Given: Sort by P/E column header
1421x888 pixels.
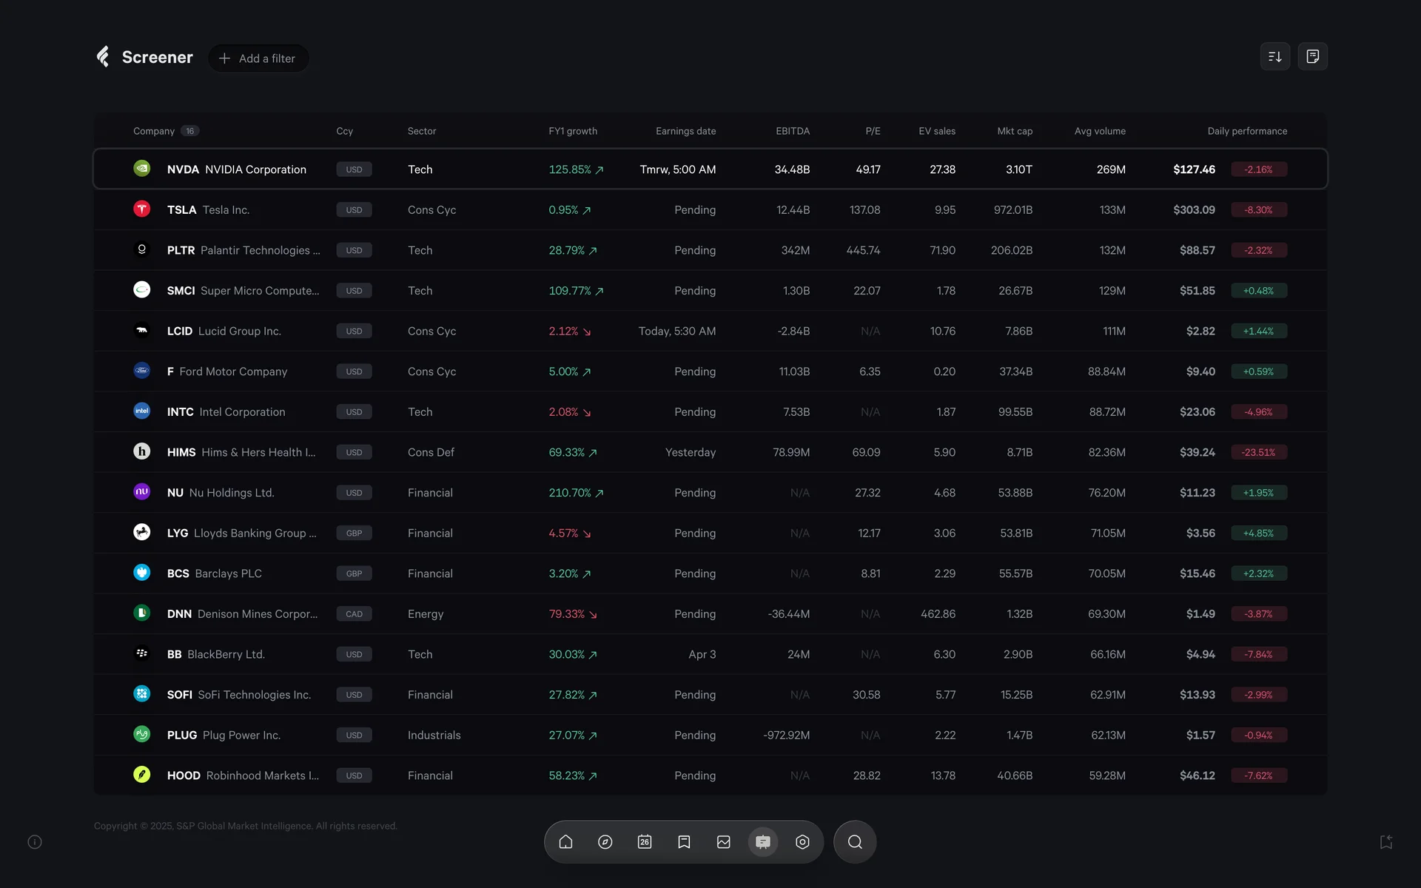Looking at the screenshot, I should (873, 131).
